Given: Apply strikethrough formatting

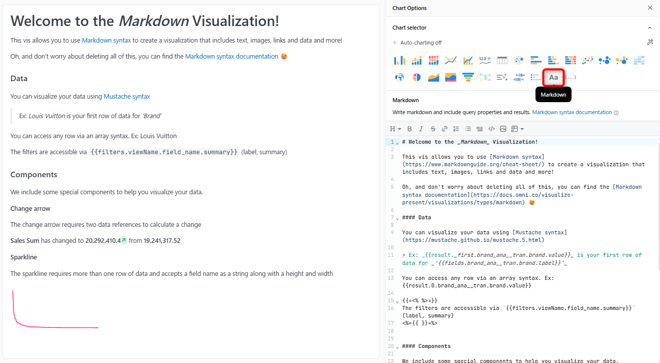Looking at the screenshot, I should point(433,129).
